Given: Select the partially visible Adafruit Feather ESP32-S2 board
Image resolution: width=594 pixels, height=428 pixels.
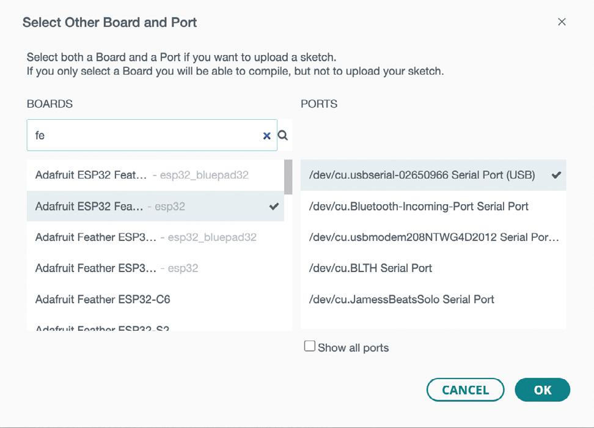Looking at the screenshot, I should [103, 327].
